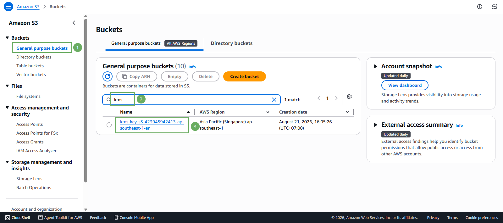Screen dimensions: 503x223
Task: Sort by Creation date column
Action: tap(347, 112)
